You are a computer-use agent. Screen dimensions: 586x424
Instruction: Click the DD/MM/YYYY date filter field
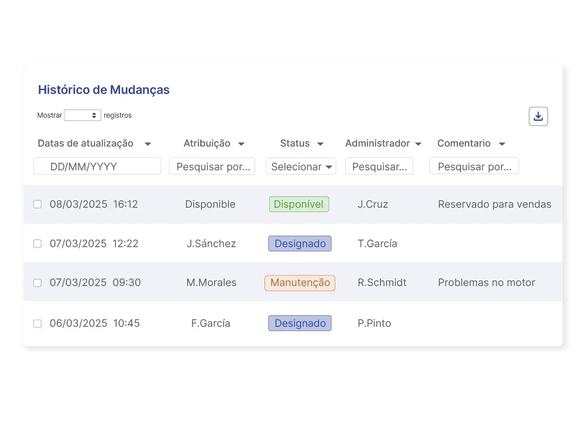(96, 166)
